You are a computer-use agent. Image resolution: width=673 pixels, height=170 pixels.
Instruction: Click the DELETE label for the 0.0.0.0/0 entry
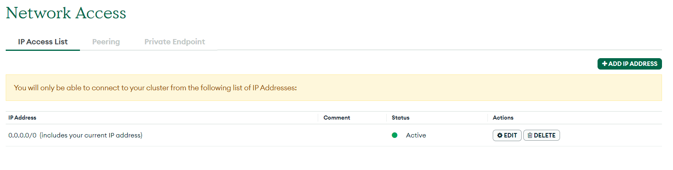545,135
